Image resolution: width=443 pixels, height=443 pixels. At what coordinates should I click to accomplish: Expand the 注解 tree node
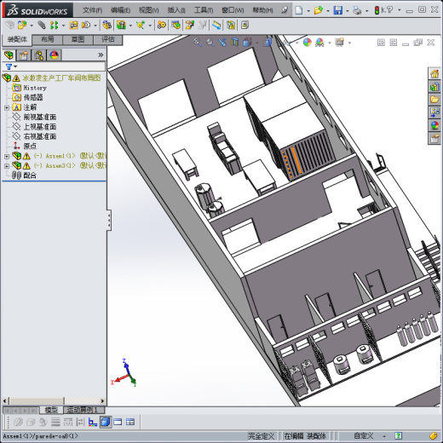(x=7, y=107)
